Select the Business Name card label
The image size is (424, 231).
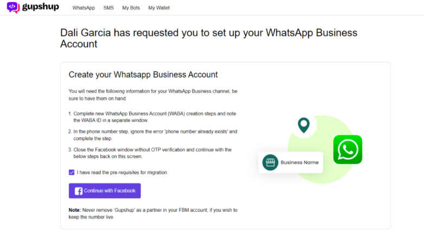[299, 162]
